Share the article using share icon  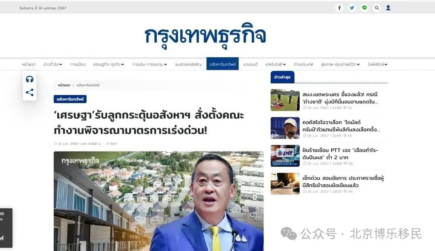click(x=30, y=92)
